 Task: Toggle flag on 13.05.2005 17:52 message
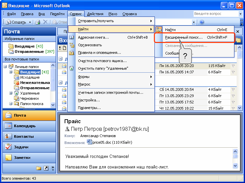(x=233, y=102)
